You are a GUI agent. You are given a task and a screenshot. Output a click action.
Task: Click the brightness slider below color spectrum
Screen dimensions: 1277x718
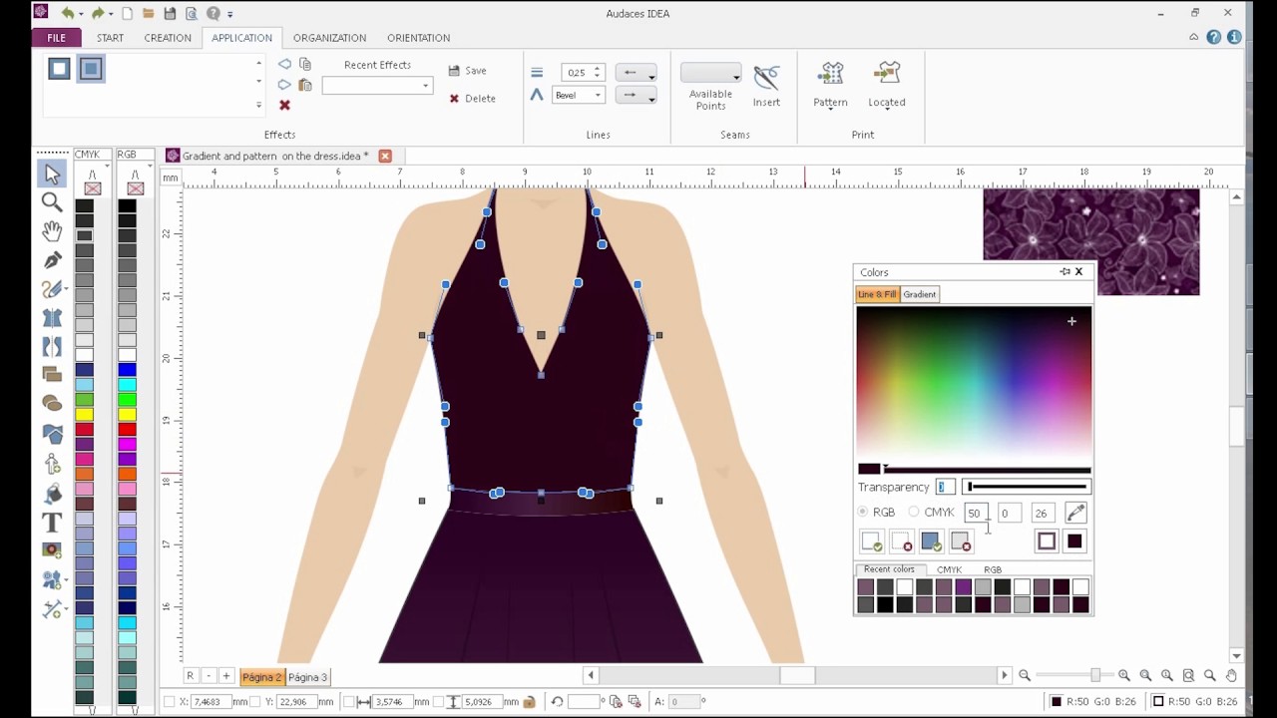[987, 469]
